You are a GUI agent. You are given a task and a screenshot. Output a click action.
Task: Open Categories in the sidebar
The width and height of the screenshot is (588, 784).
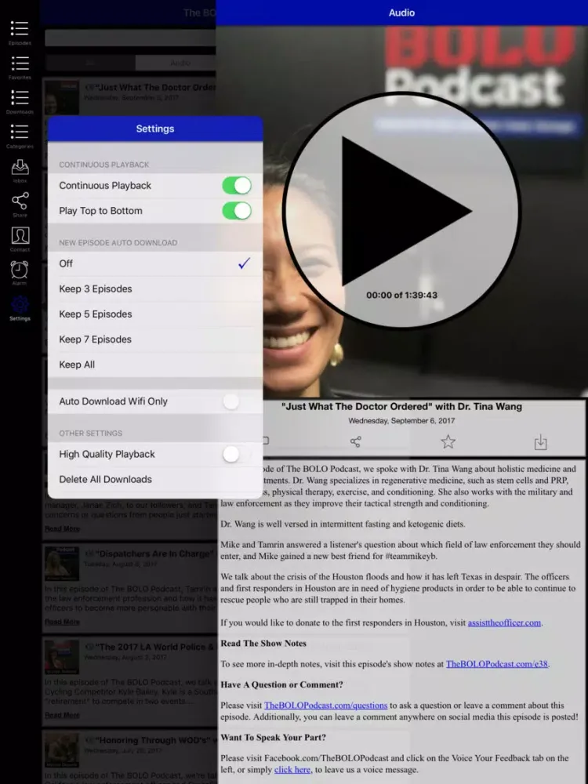click(x=20, y=136)
